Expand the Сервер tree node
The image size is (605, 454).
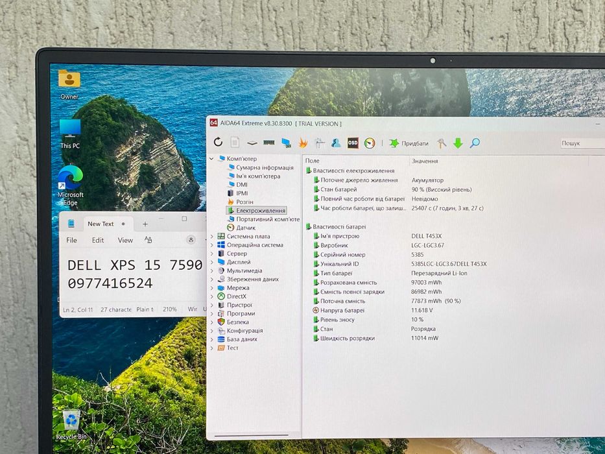[x=211, y=253]
